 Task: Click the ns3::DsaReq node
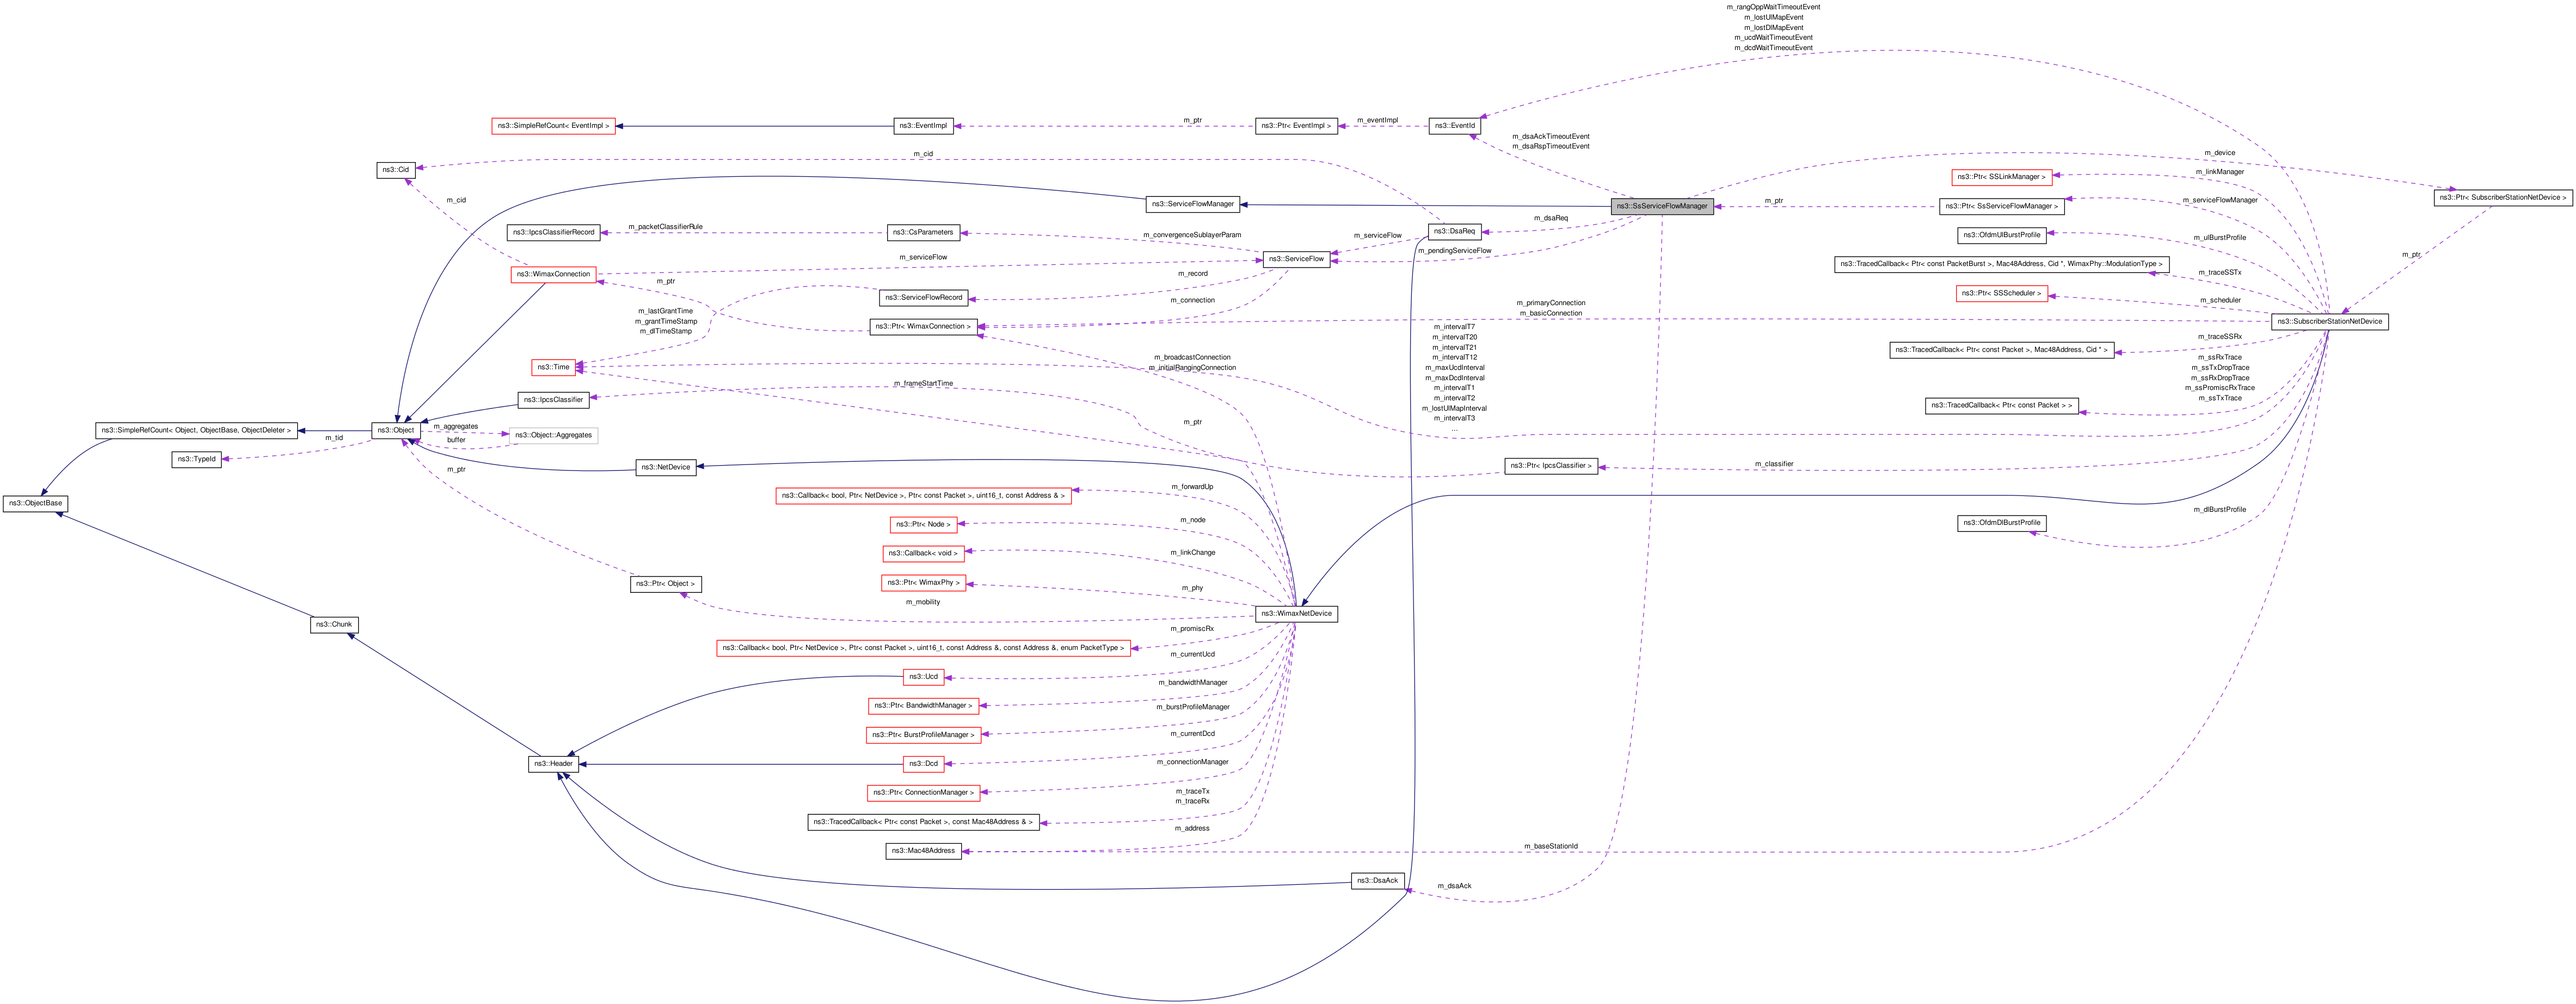1454,231
